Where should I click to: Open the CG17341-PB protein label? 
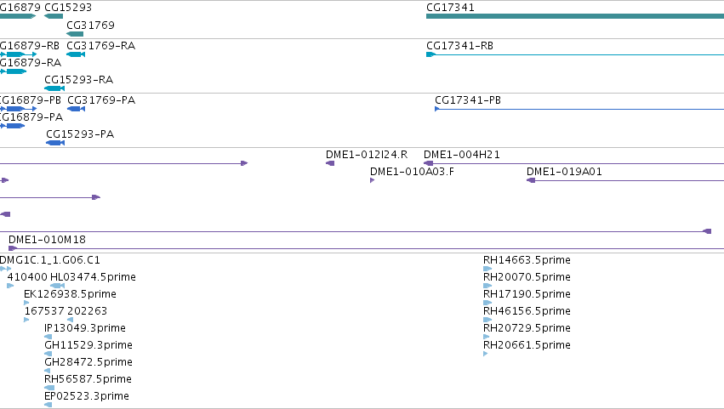coord(468,100)
